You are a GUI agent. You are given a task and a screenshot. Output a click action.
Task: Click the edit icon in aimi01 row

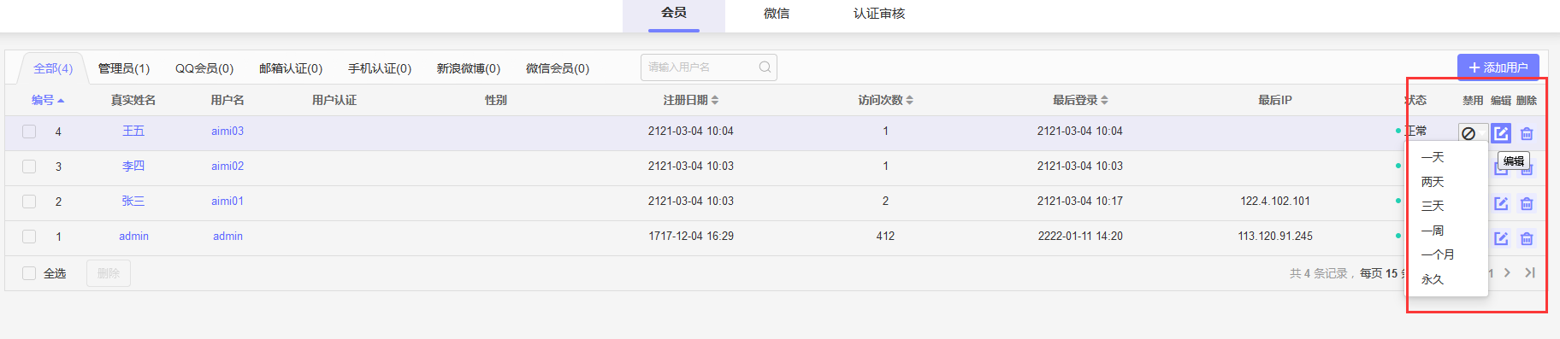point(1501,203)
